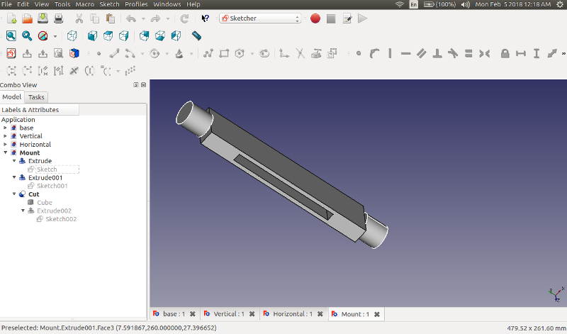Viewport: 567px width, 334px height.
Task: Close the Horizontal : 1 document tab
Action: [x=320, y=314]
